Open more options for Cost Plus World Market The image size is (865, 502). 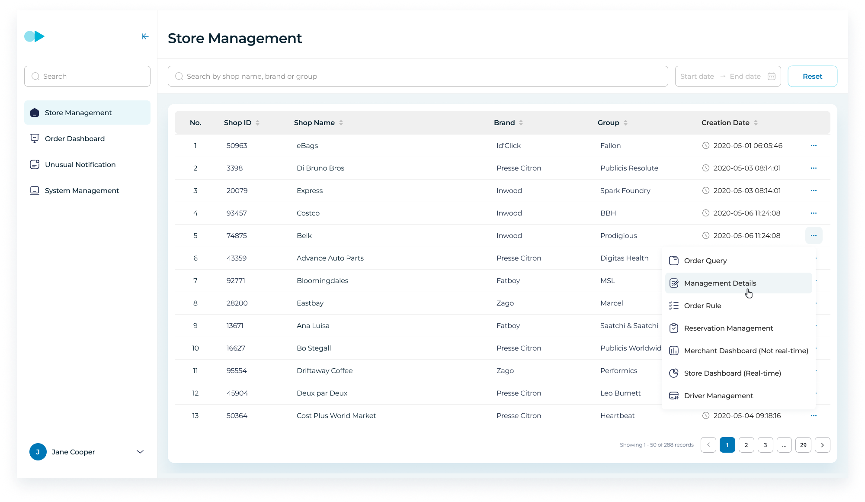click(x=814, y=415)
